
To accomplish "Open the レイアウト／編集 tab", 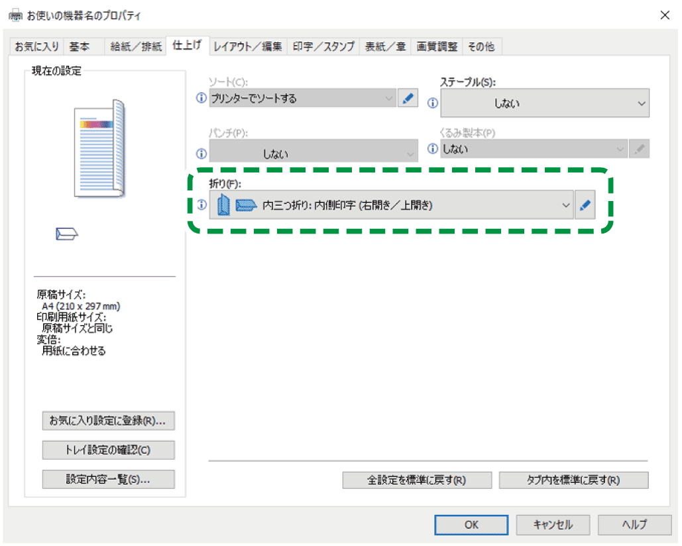I will 248,46.
